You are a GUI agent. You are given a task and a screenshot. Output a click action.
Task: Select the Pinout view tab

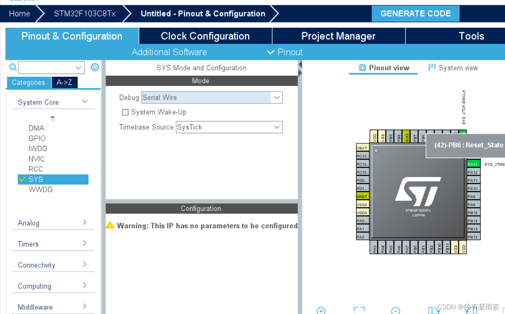pyautogui.click(x=383, y=68)
